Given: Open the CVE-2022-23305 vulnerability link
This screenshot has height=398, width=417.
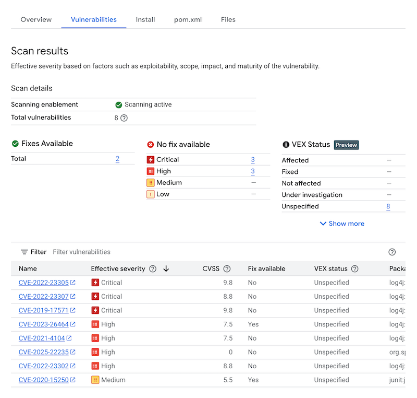Looking at the screenshot, I should pyautogui.click(x=45, y=282).
